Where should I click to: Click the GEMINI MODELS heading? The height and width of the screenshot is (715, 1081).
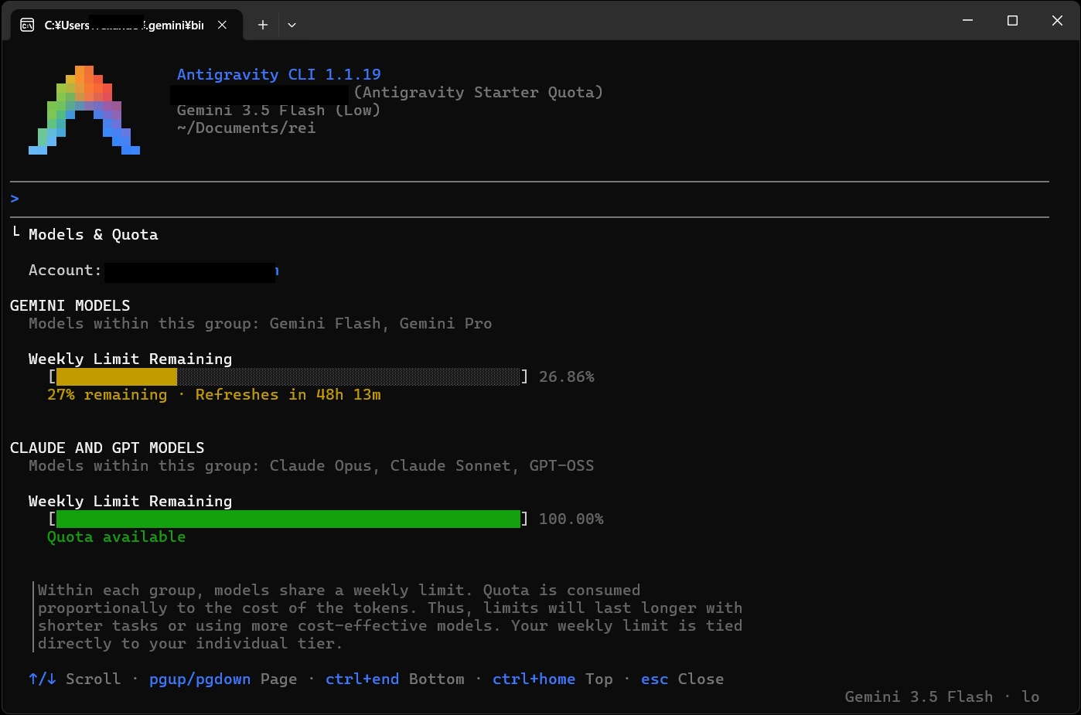coord(70,305)
